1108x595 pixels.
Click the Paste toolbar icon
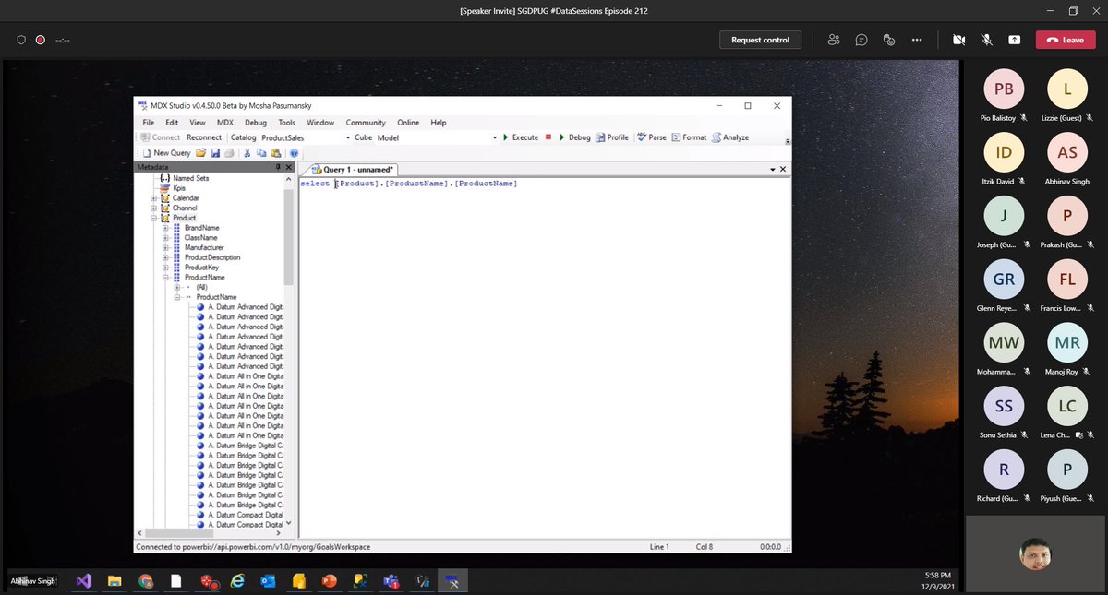point(275,153)
